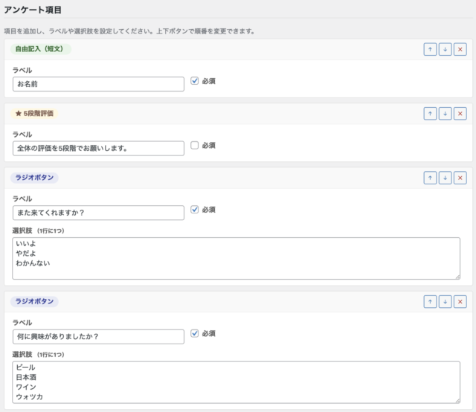The image size is (476, 412).
Task: Uncheck 必須 for the お名前 field
Action: (195, 81)
